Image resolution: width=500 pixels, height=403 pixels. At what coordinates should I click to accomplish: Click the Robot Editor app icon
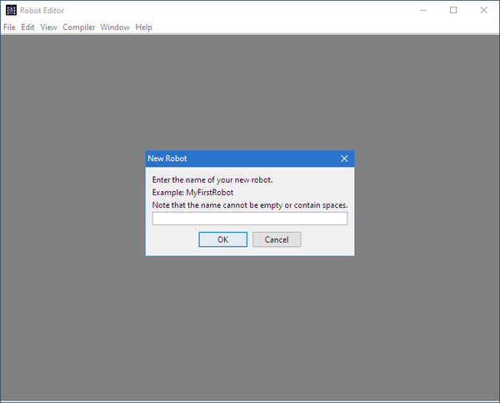pos(11,11)
